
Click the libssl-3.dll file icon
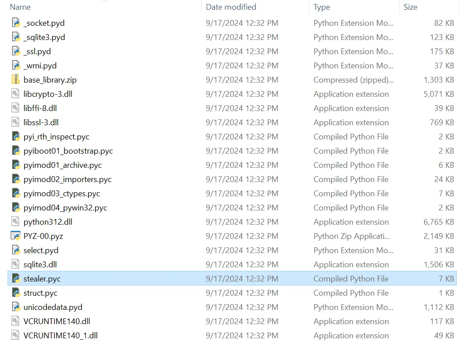[x=16, y=122]
